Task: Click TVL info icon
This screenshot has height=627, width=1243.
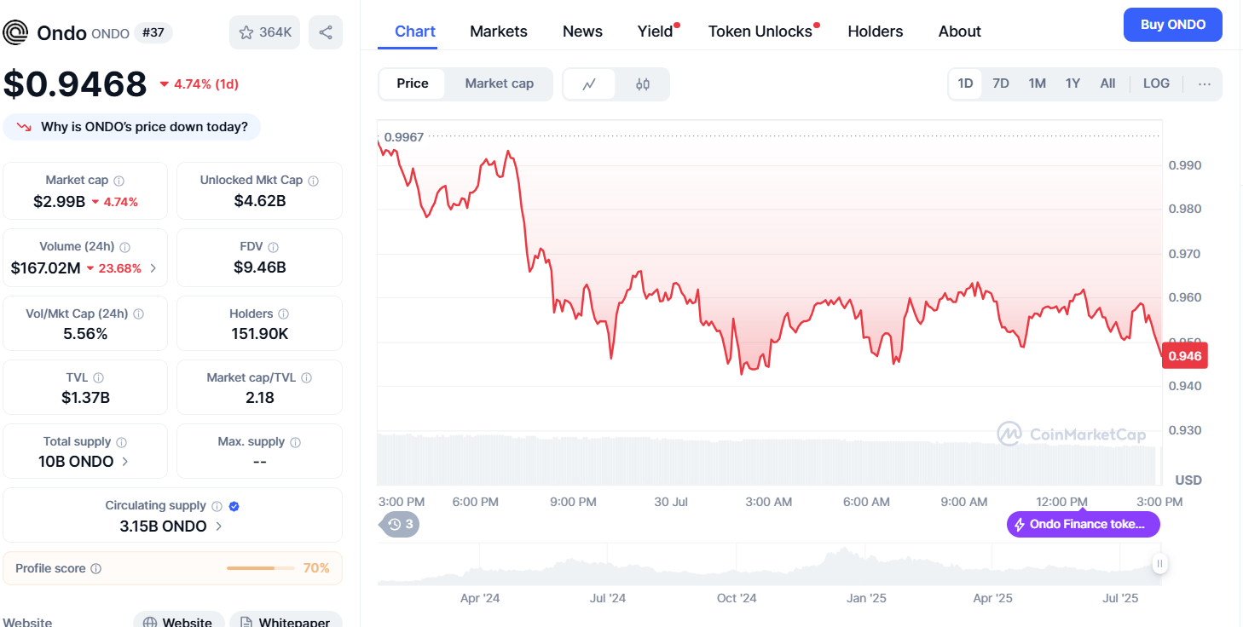Action: coord(99,377)
